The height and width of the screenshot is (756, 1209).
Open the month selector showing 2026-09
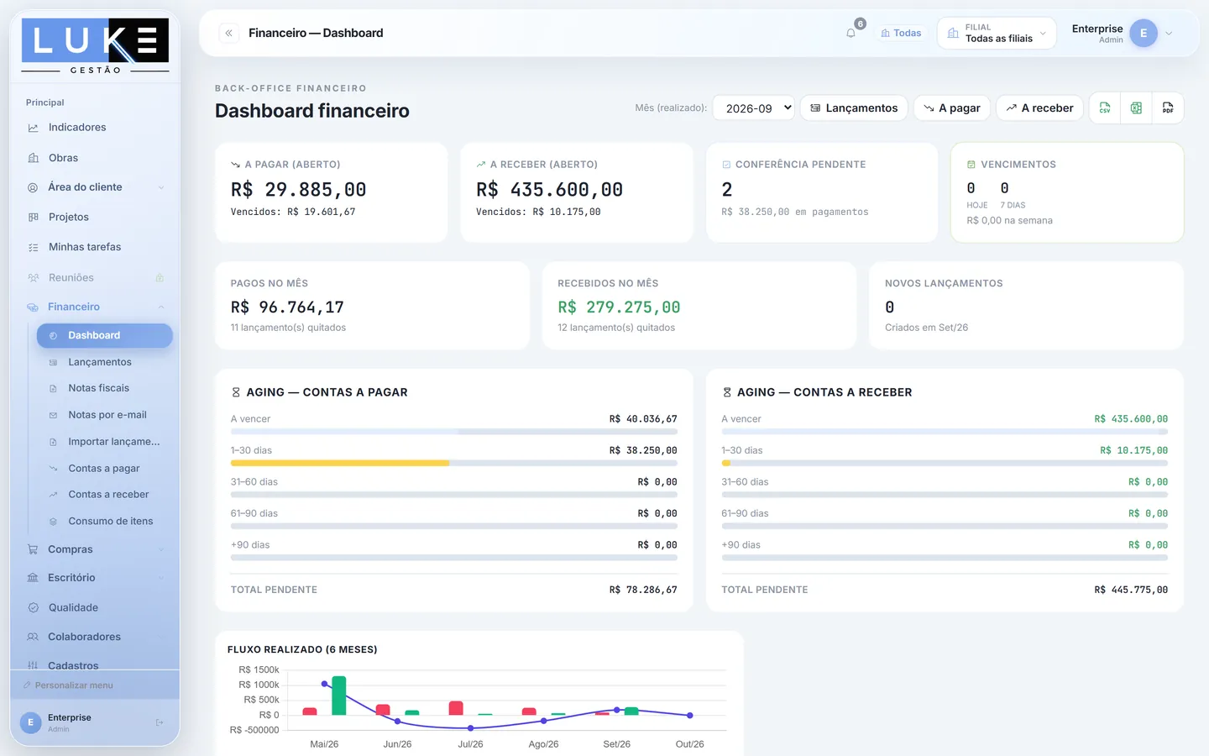[754, 108]
